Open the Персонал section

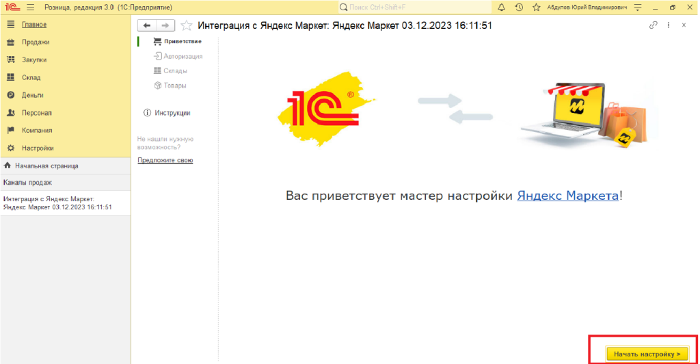37,113
